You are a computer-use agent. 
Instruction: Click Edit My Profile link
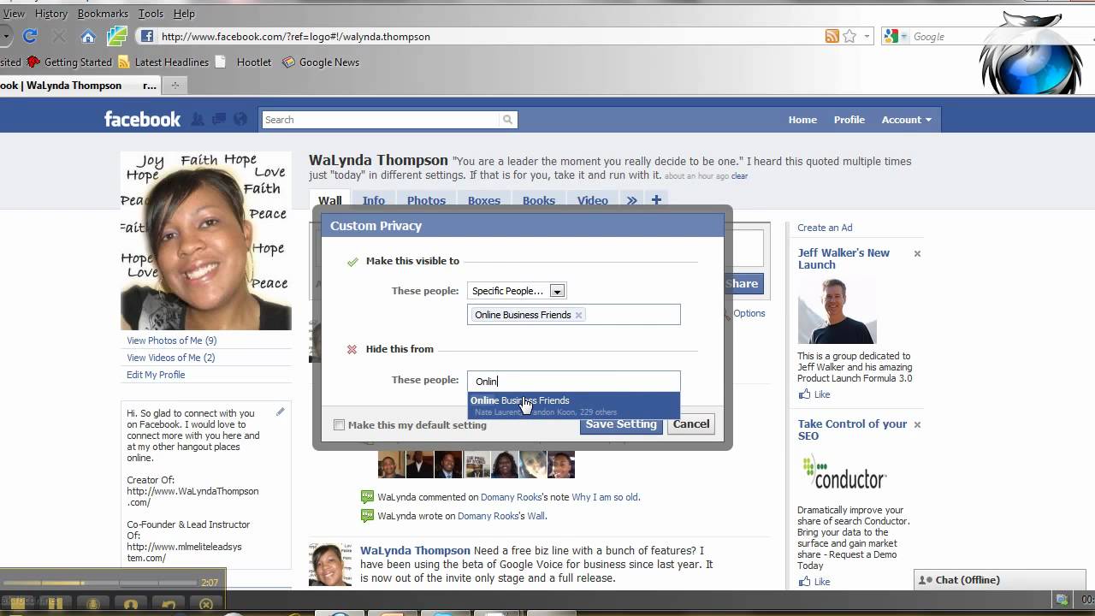[156, 375]
